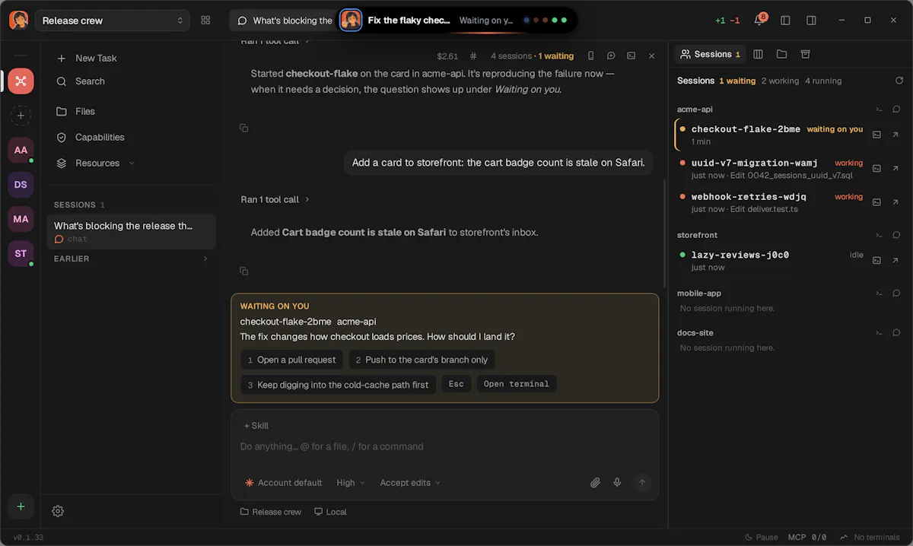The image size is (913, 546).
Task: Copy the 'Added Cart badge count' reply
Action: 244,271
